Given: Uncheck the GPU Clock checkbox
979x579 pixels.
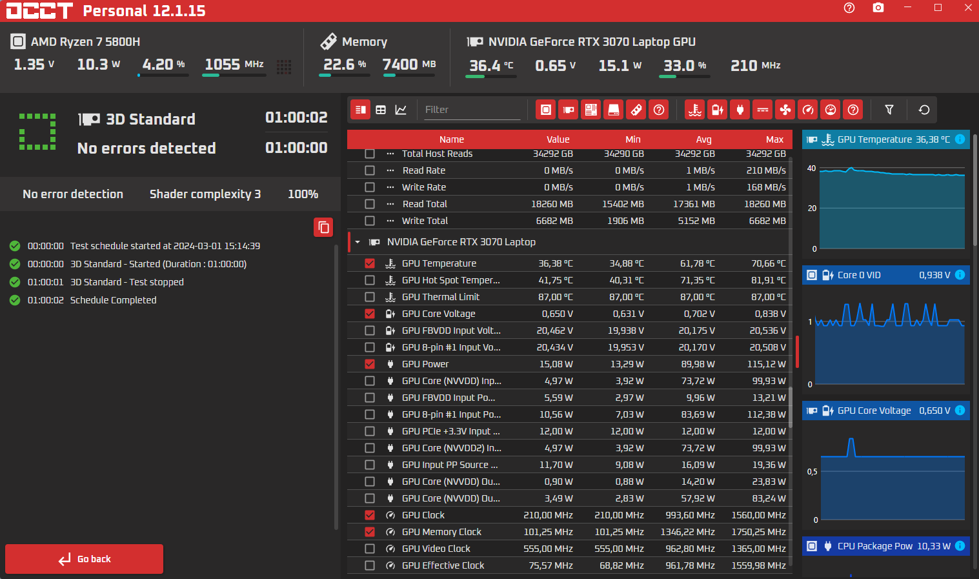Looking at the screenshot, I should pos(370,515).
